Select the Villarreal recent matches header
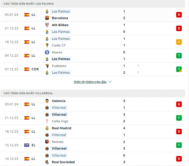189x166 pixels. coord(93,93)
